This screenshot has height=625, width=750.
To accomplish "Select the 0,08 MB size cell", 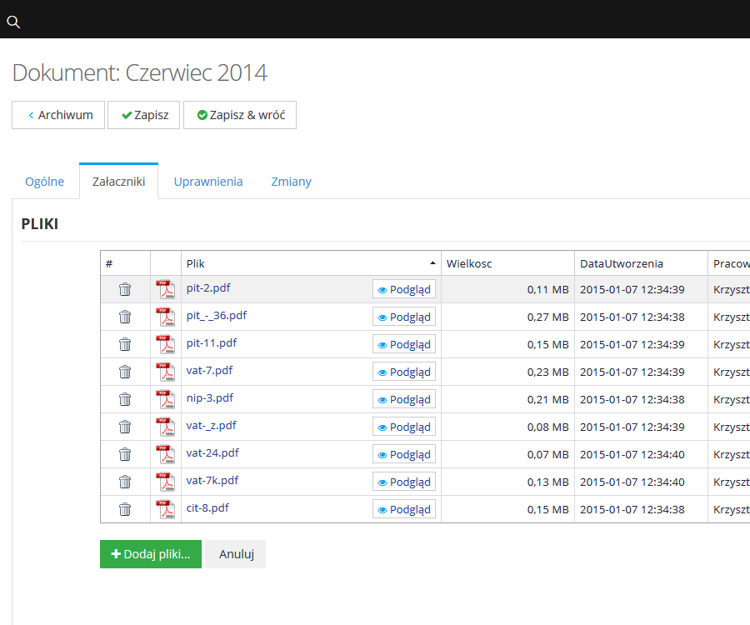I will (x=507, y=427).
